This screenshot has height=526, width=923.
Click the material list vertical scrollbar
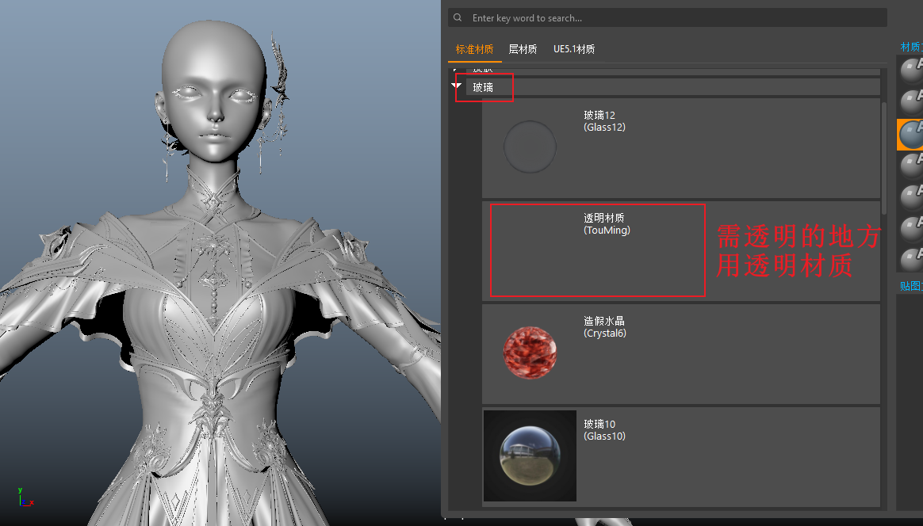[x=884, y=151]
